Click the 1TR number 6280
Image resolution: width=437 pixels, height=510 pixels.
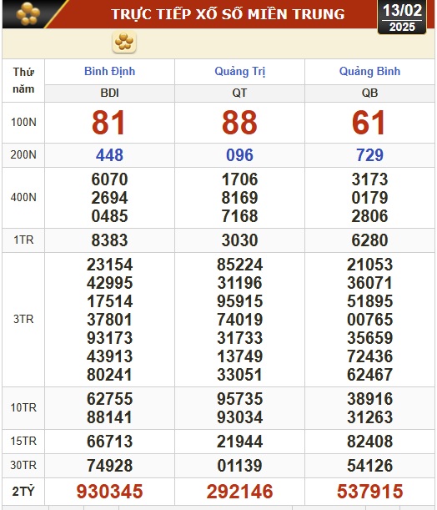(x=369, y=240)
